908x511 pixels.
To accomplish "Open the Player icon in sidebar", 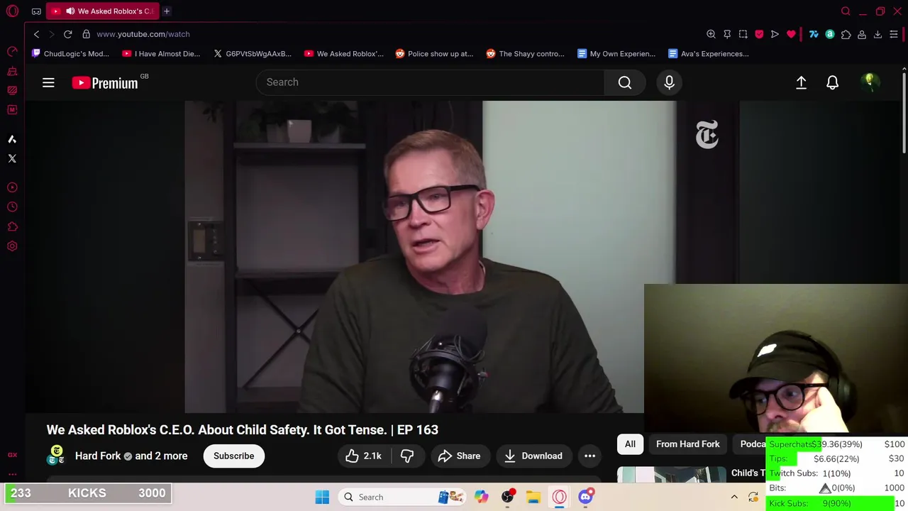I will pyautogui.click(x=12, y=187).
